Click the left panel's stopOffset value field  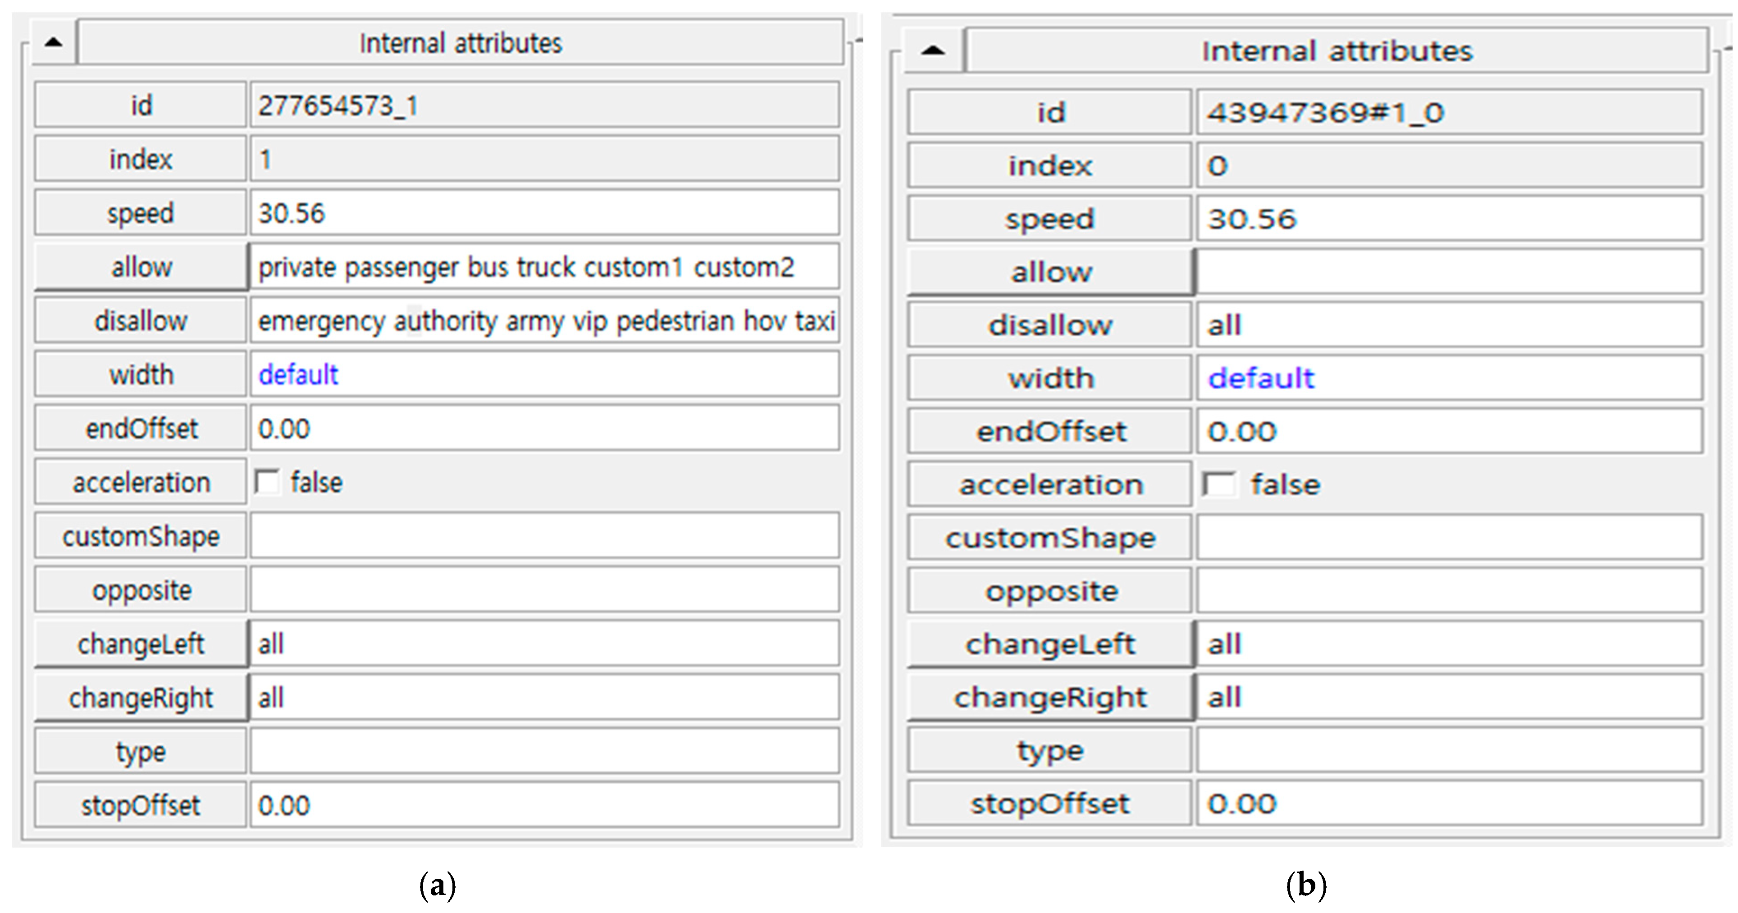(544, 805)
